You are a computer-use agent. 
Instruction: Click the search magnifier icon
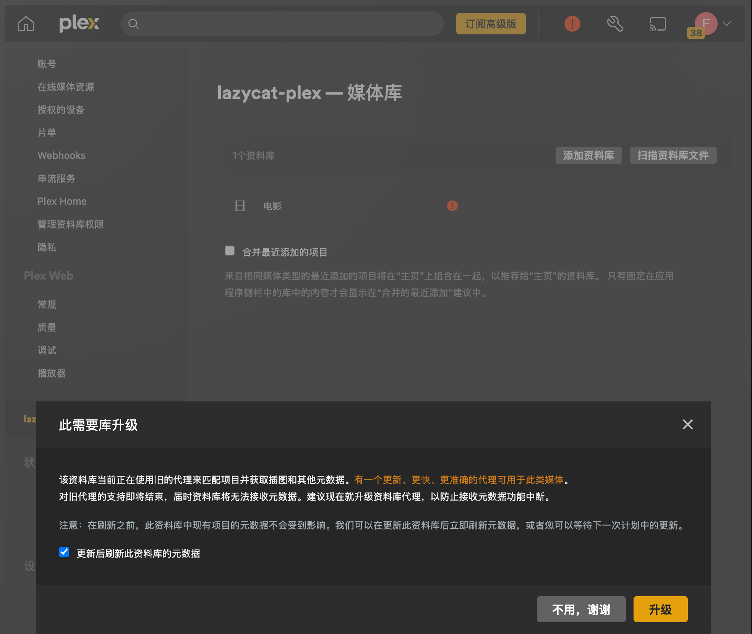pos(133,24)
